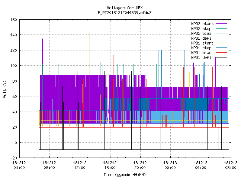Screen dimensions: 238x178
Task: Click the file name E_RT20181212044339.sfduZ
Action: point(125,13)
